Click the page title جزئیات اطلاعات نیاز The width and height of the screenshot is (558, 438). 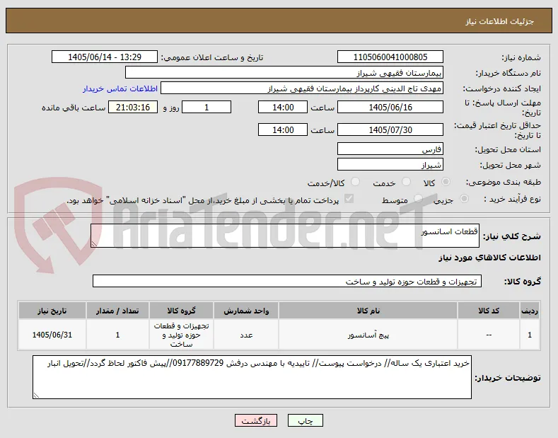[x=499, y=22]
